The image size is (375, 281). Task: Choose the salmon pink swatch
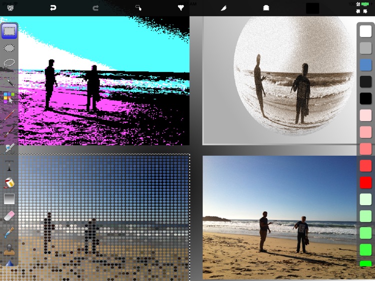[x=365, y=149]
